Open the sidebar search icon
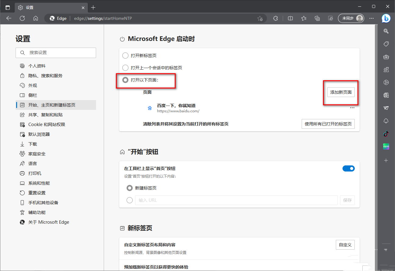The width and height of the screenshot is (395, 271). 386,31
